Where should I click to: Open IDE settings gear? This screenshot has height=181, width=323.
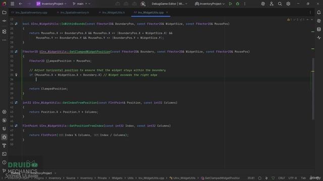coord(288,4)
